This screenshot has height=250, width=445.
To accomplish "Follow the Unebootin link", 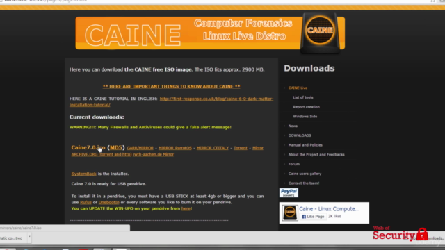I will point(109,202).
